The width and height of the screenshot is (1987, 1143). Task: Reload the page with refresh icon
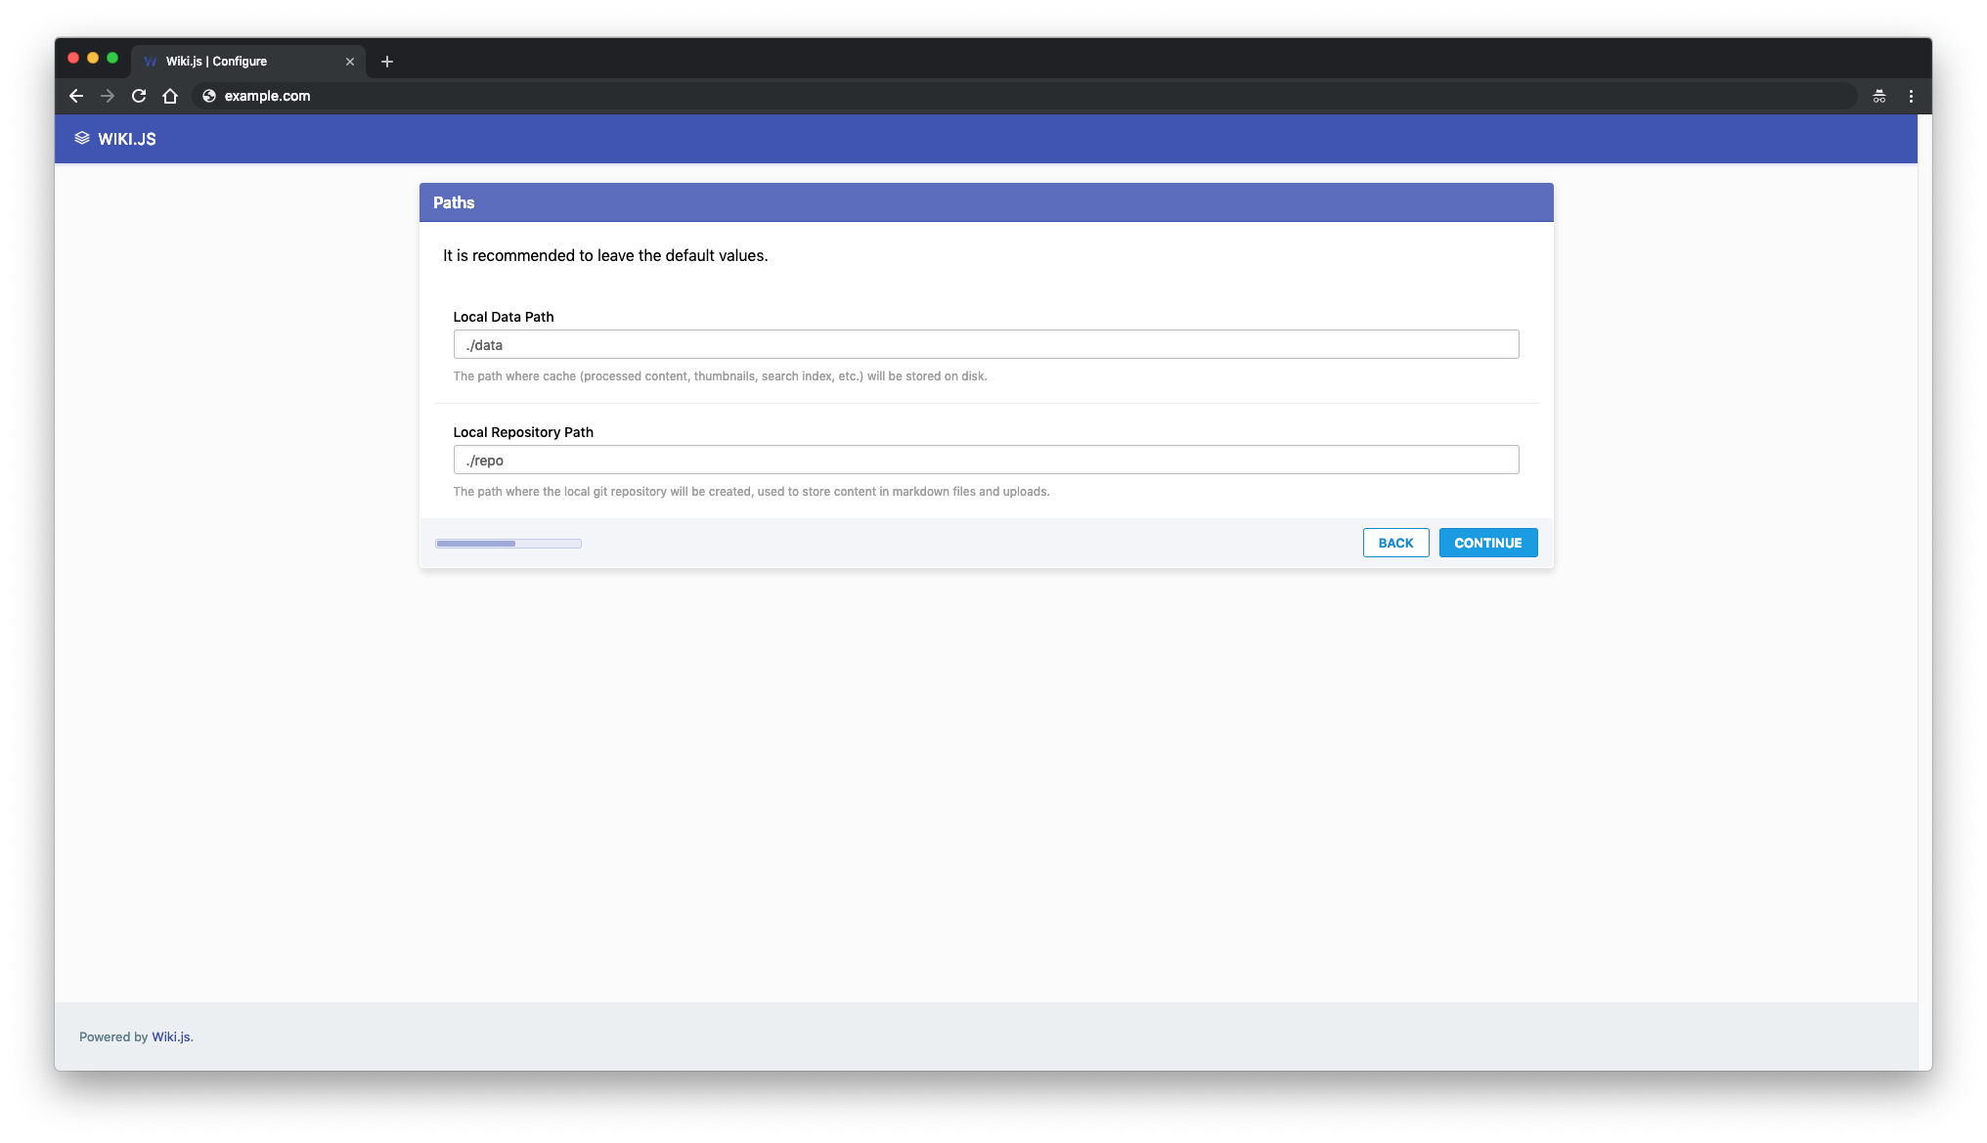pos(139,96)
